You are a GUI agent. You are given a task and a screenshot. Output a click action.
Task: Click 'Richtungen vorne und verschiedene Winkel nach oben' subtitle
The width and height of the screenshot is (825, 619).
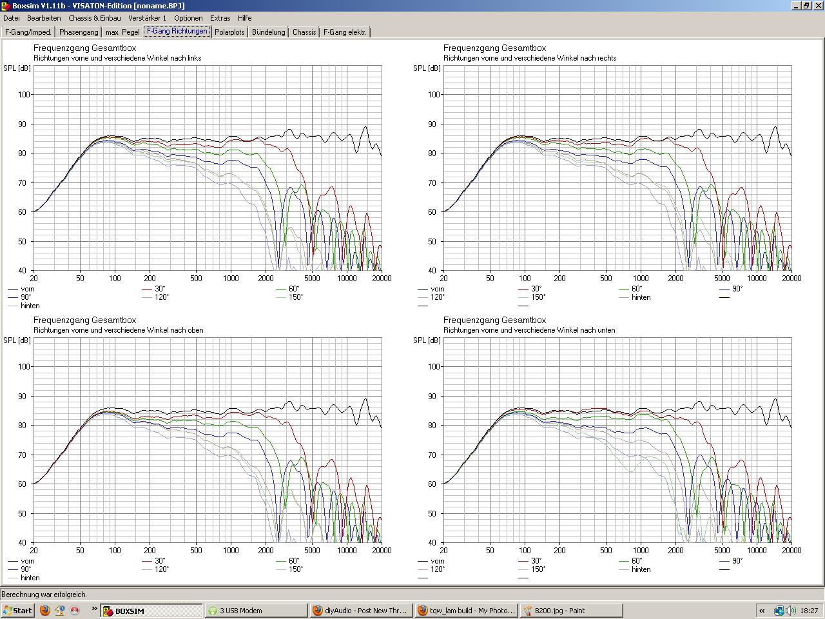click(119, 330)
